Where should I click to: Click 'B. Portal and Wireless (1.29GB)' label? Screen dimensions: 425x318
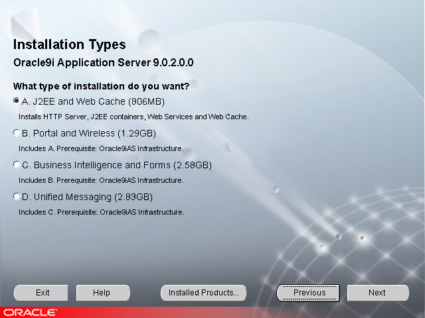coord(89,133)
